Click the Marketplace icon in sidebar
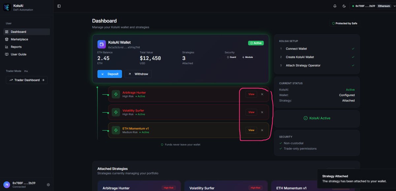The height and width of the screenshot is (191, 396). (7, 39)
